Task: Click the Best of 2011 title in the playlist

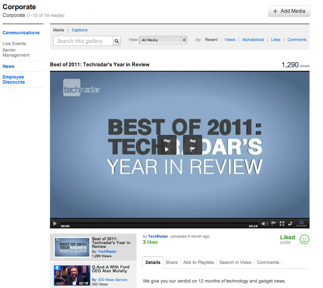Action: [x=111, y=243]
